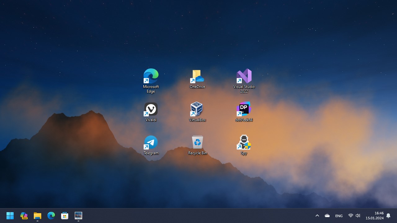Open the Windows Start menu
This screenshot has height=223, width=397.
(10, 216)
